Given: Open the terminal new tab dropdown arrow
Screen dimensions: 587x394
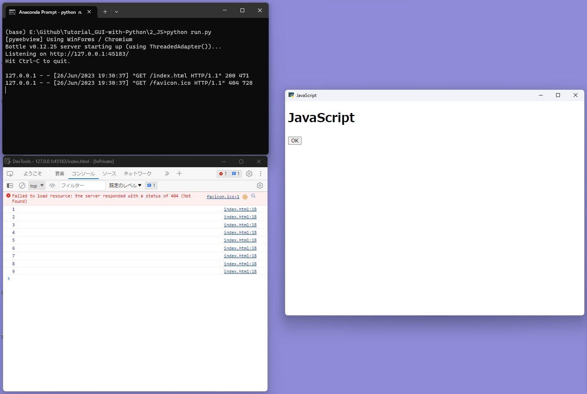Looking at the screenshot, I should [x=116, y=12].
